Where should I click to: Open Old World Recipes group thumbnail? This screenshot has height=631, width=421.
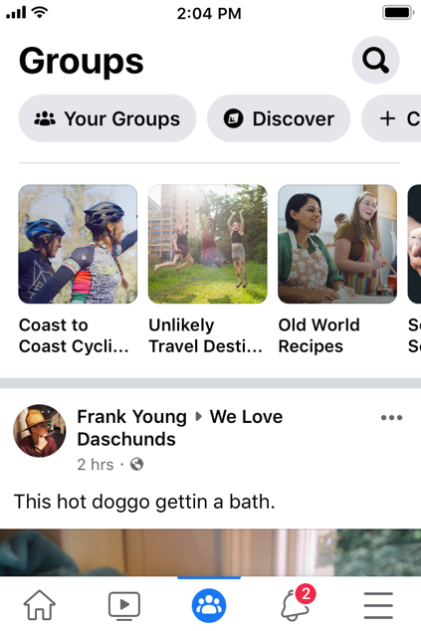coord(337,244)
